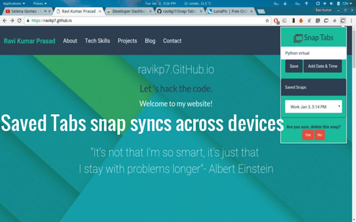Click the Add Date & Time button
This screenshot has height=222, width=356.
click(x=322, y=66)
